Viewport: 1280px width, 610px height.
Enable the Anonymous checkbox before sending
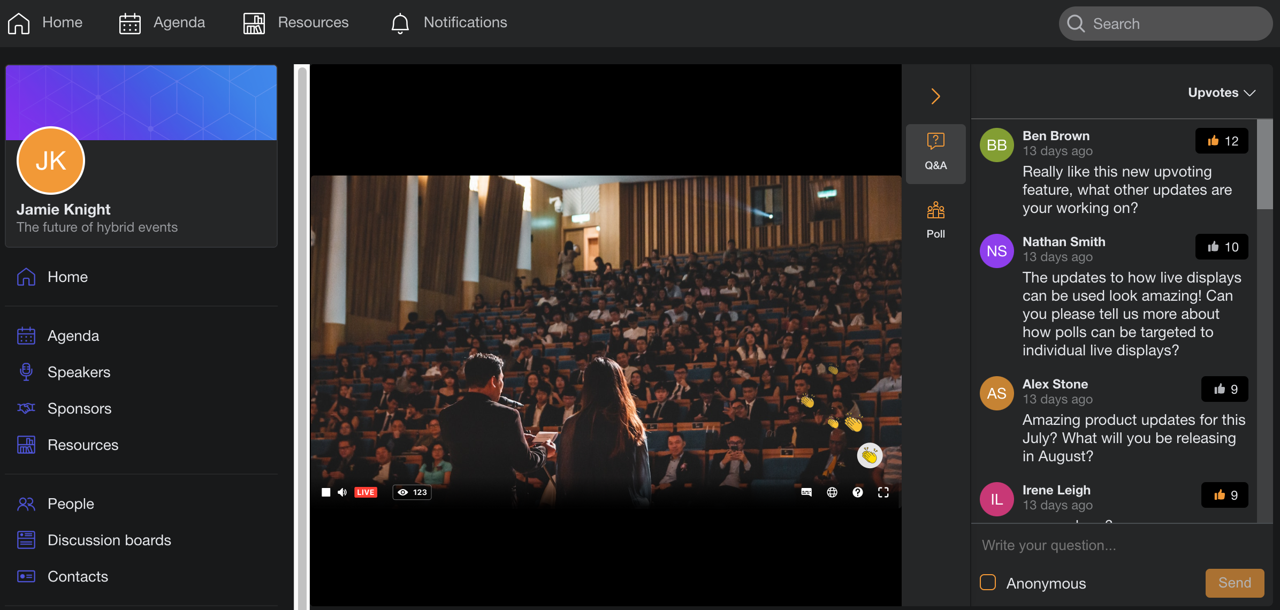[x=987, y=582]
